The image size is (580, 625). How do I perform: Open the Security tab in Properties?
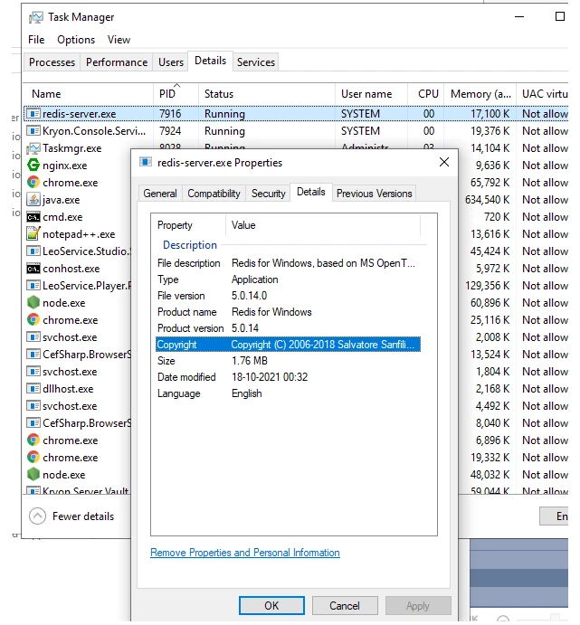[268, 194]
